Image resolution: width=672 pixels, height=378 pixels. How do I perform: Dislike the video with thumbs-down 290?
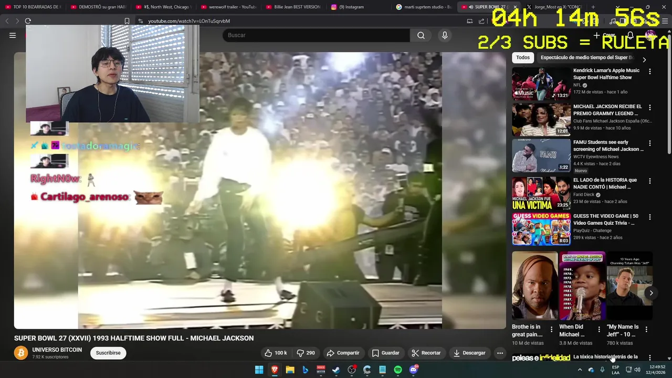[306, 353]
